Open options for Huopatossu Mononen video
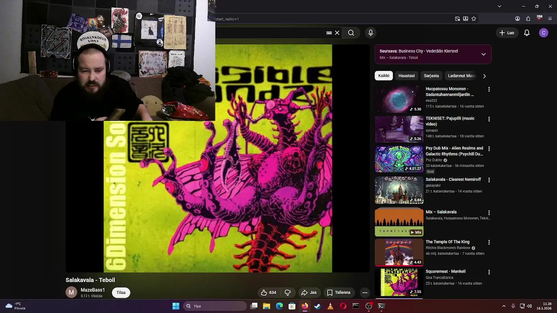 (x=489, y=89)
